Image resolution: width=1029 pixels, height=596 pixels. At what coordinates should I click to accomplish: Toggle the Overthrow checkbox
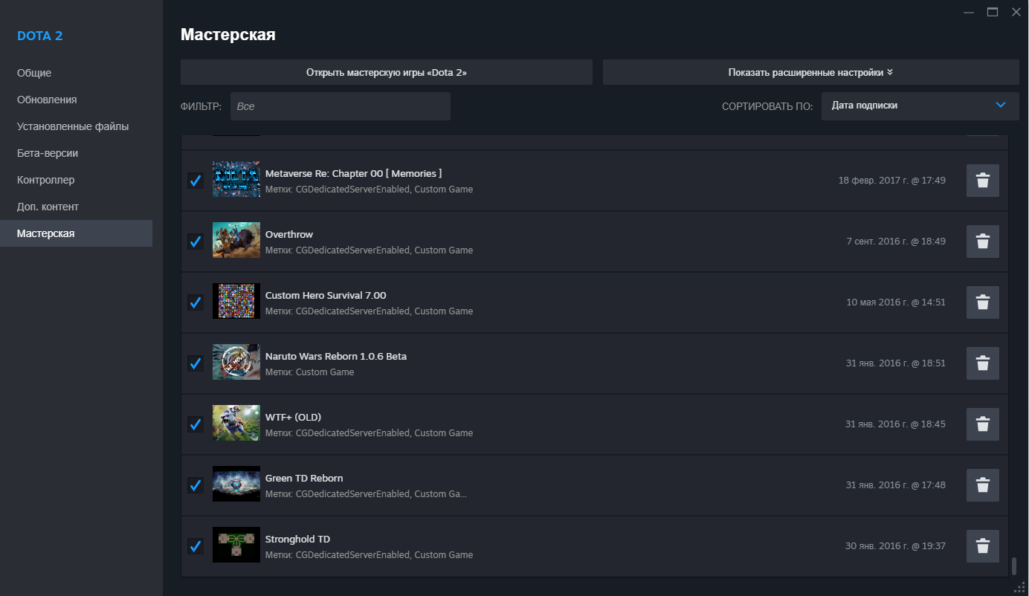pos(196,242)
